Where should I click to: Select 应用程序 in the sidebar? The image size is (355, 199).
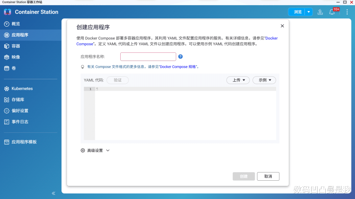31,35
